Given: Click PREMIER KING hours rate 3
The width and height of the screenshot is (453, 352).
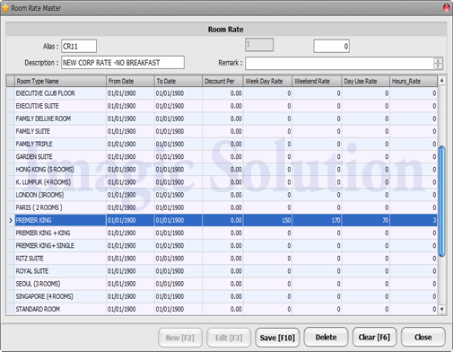Looking at the screenshot, I should pos(414,220).
